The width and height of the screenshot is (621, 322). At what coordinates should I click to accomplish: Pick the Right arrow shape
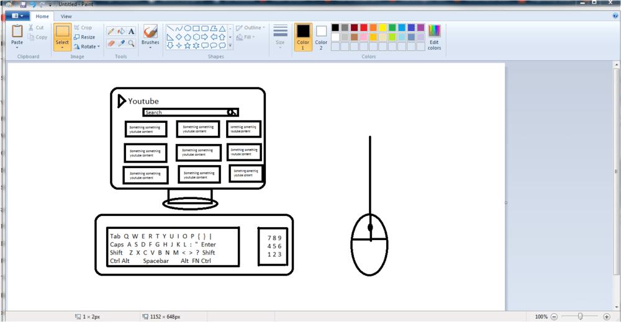pyautogui.click(x=205, y=37)
